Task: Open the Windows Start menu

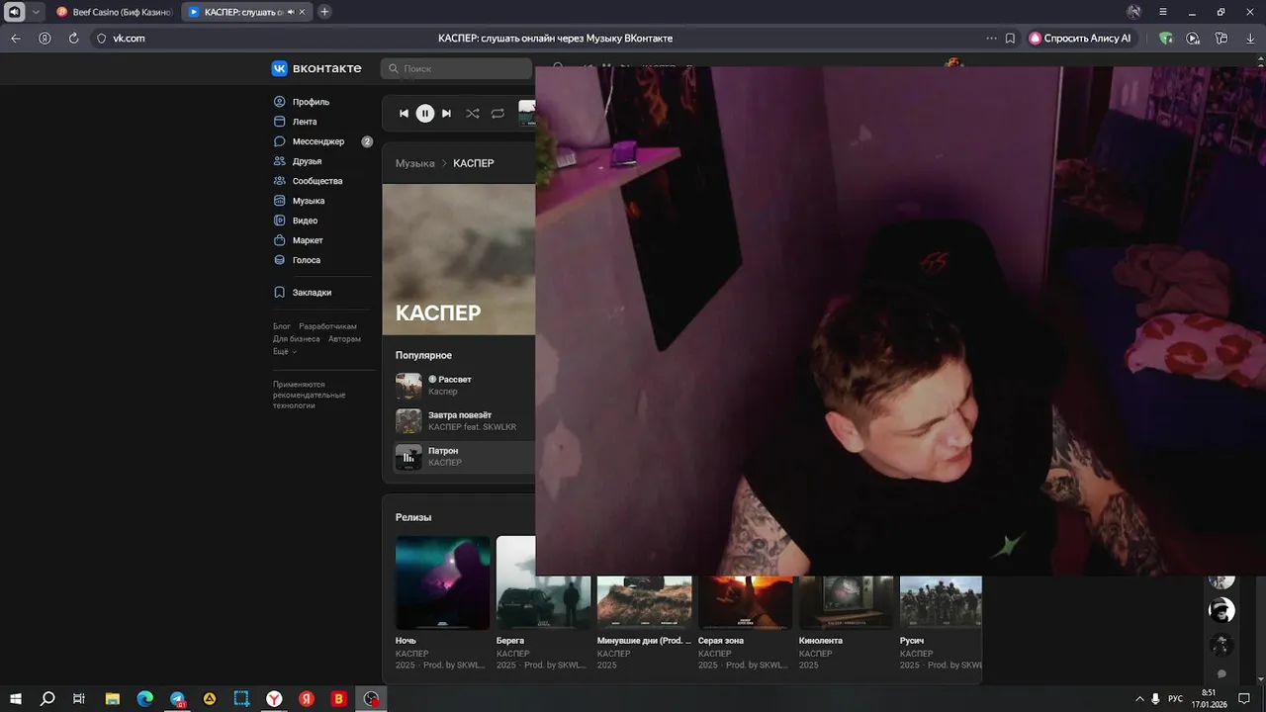Action: (x=16, y=699)
